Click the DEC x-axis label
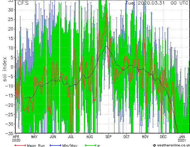 [163, 137]
